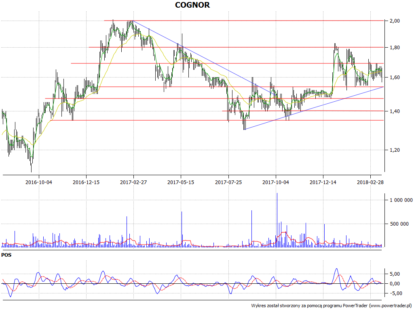The height and width of the screenshot is (310, 414).
Task: Select the 2017-02-27 date label
Action: pos(133,182)
